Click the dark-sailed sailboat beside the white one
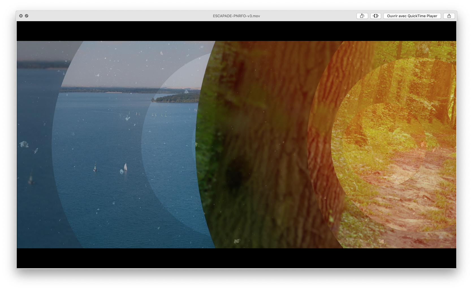473x290 pixels. click(x=95, y=168)
